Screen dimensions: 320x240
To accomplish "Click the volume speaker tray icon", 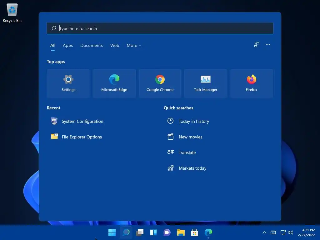I will click(x=291, y=232).
